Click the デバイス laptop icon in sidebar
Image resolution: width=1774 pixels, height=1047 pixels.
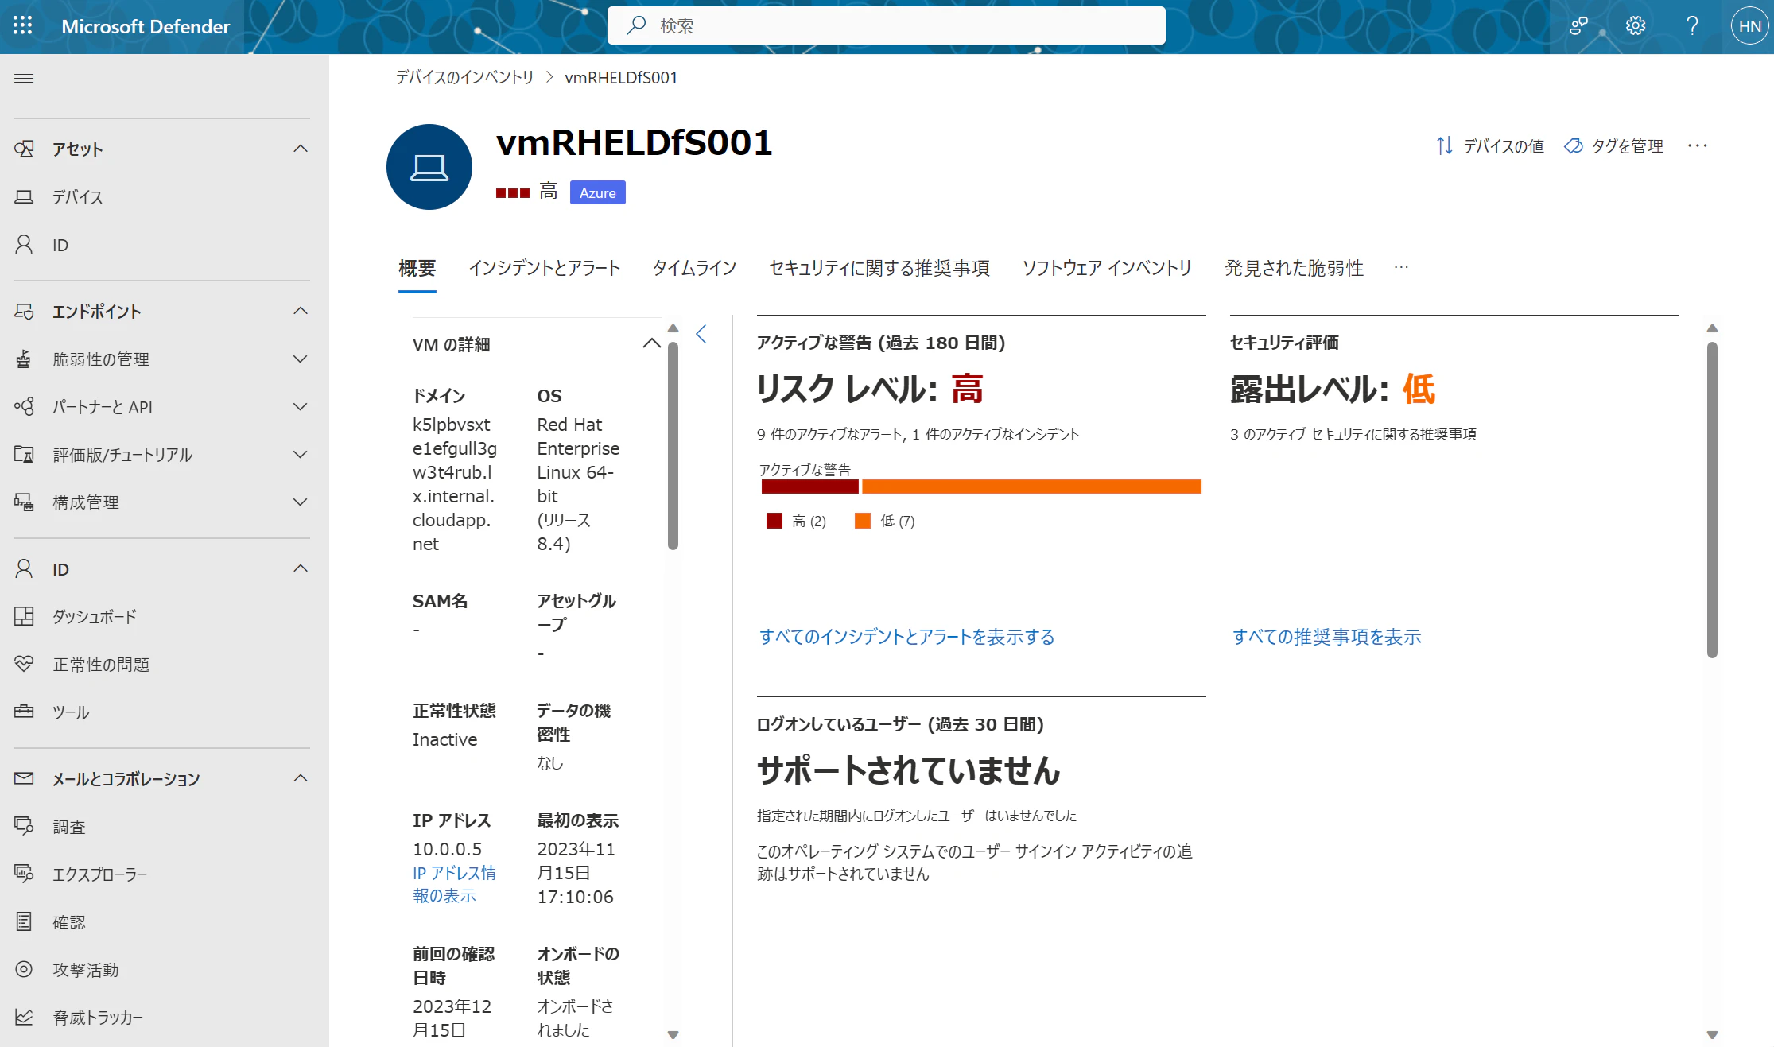(x=24, y=196)
